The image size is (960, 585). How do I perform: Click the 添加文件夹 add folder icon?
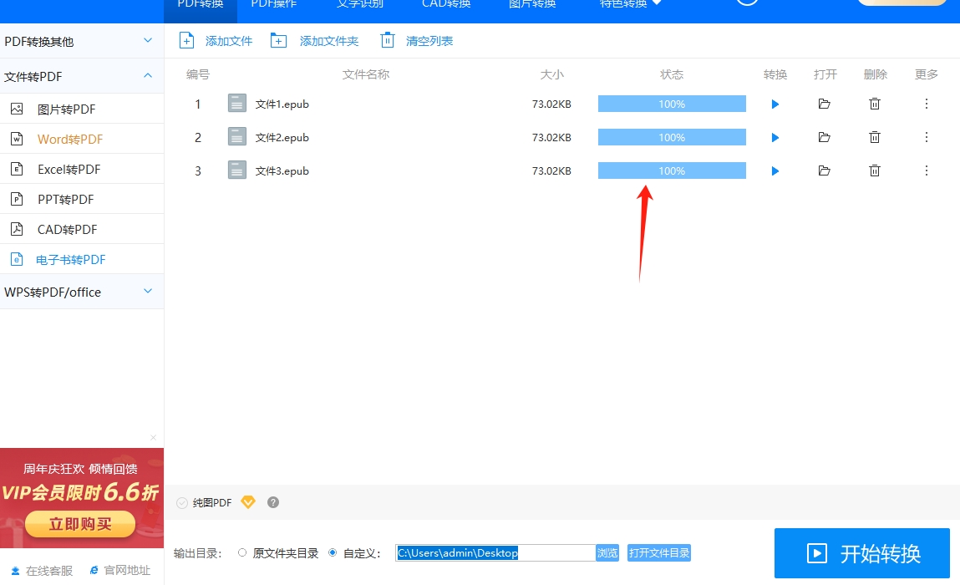pos(278,40)
